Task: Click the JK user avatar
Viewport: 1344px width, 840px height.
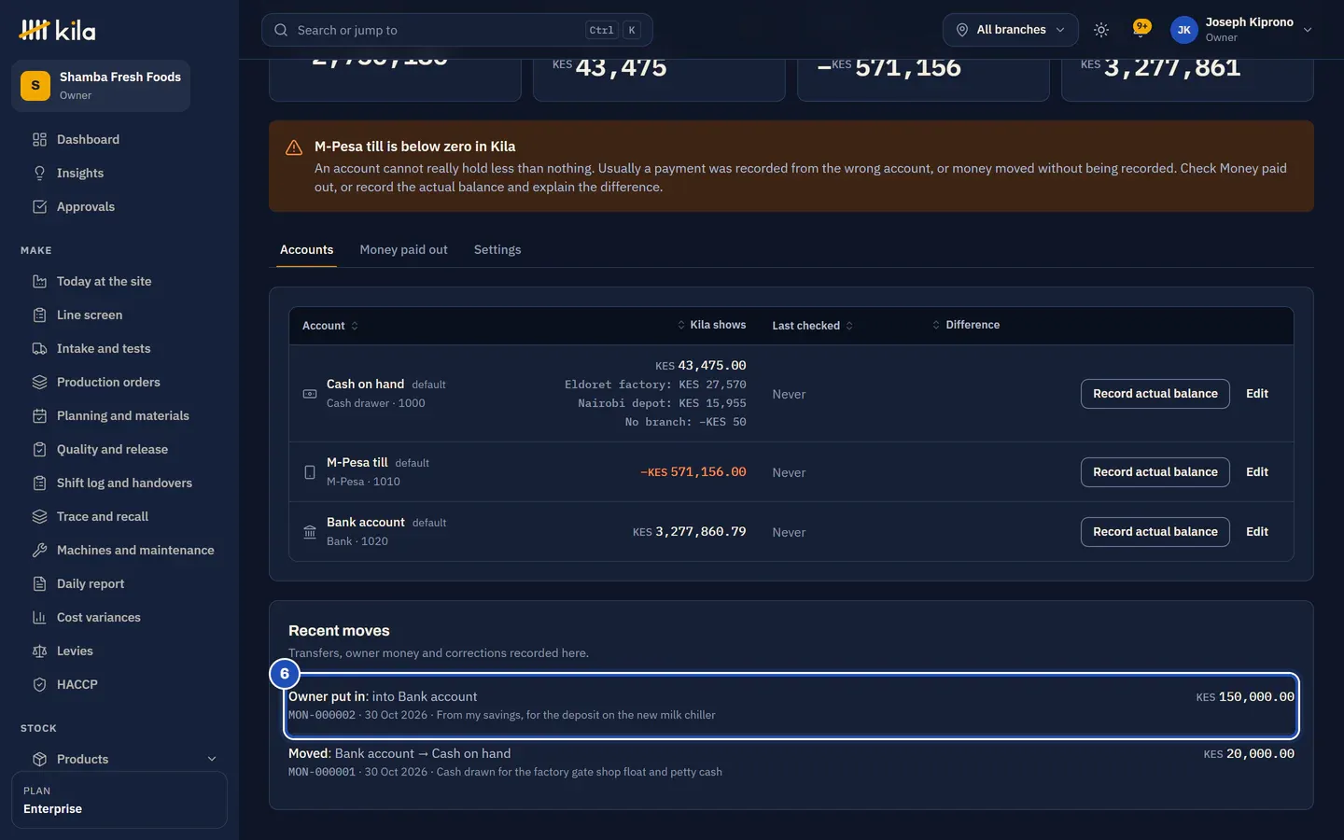Action: [1183, 30]
